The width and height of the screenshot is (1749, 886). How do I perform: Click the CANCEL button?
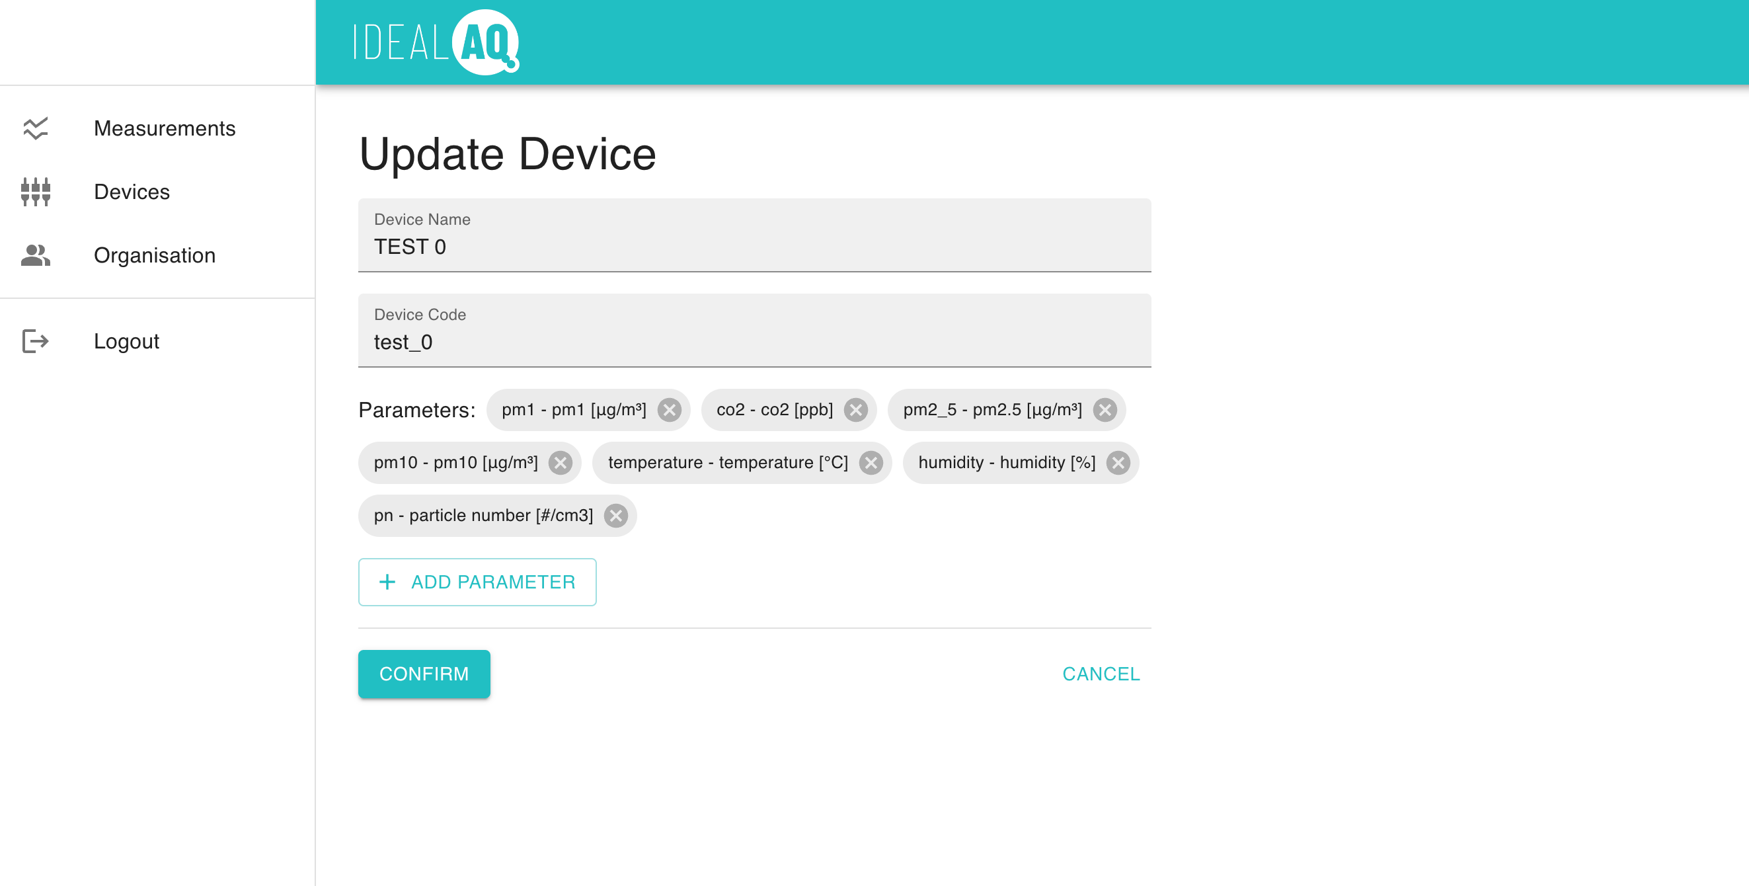pos(1101,674)
